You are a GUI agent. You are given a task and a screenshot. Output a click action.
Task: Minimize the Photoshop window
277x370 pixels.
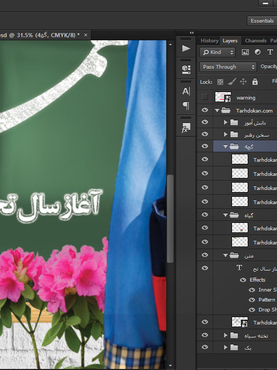[x=266, y=3]
